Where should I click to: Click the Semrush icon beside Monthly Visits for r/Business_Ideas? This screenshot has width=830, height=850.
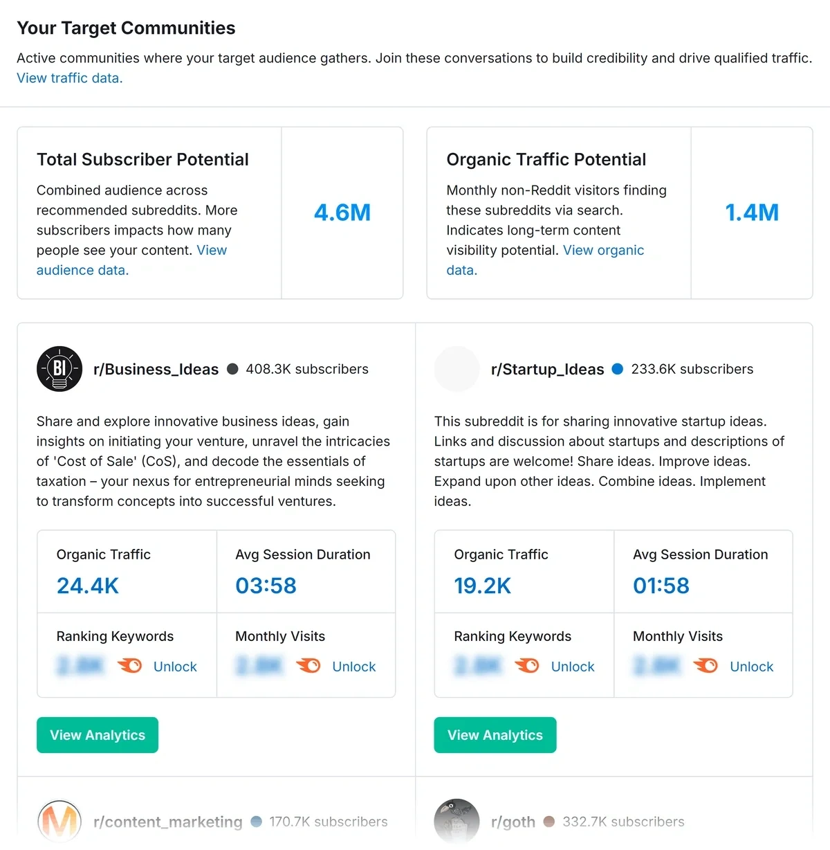(308, 665)
